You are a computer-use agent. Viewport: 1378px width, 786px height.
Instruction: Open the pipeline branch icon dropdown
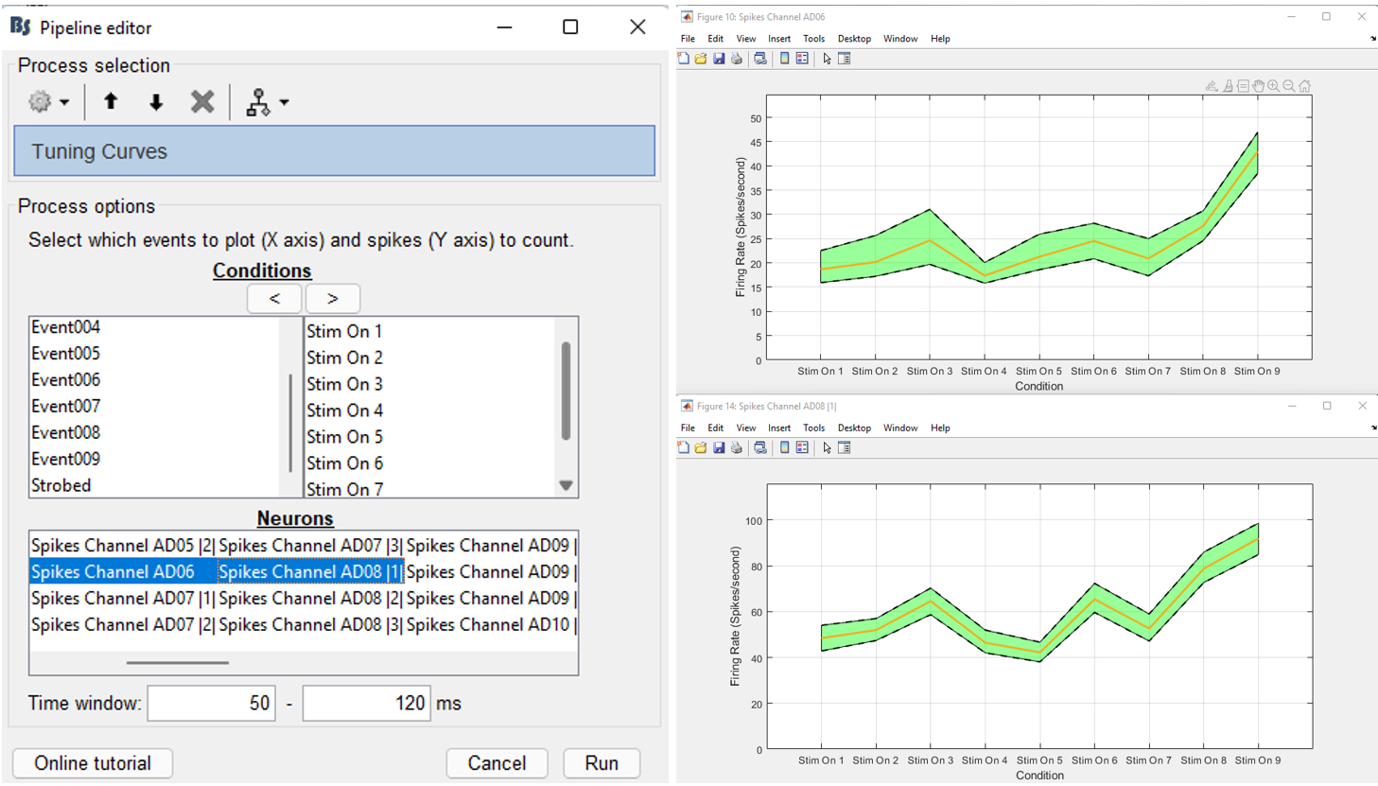tap(266, 102)
